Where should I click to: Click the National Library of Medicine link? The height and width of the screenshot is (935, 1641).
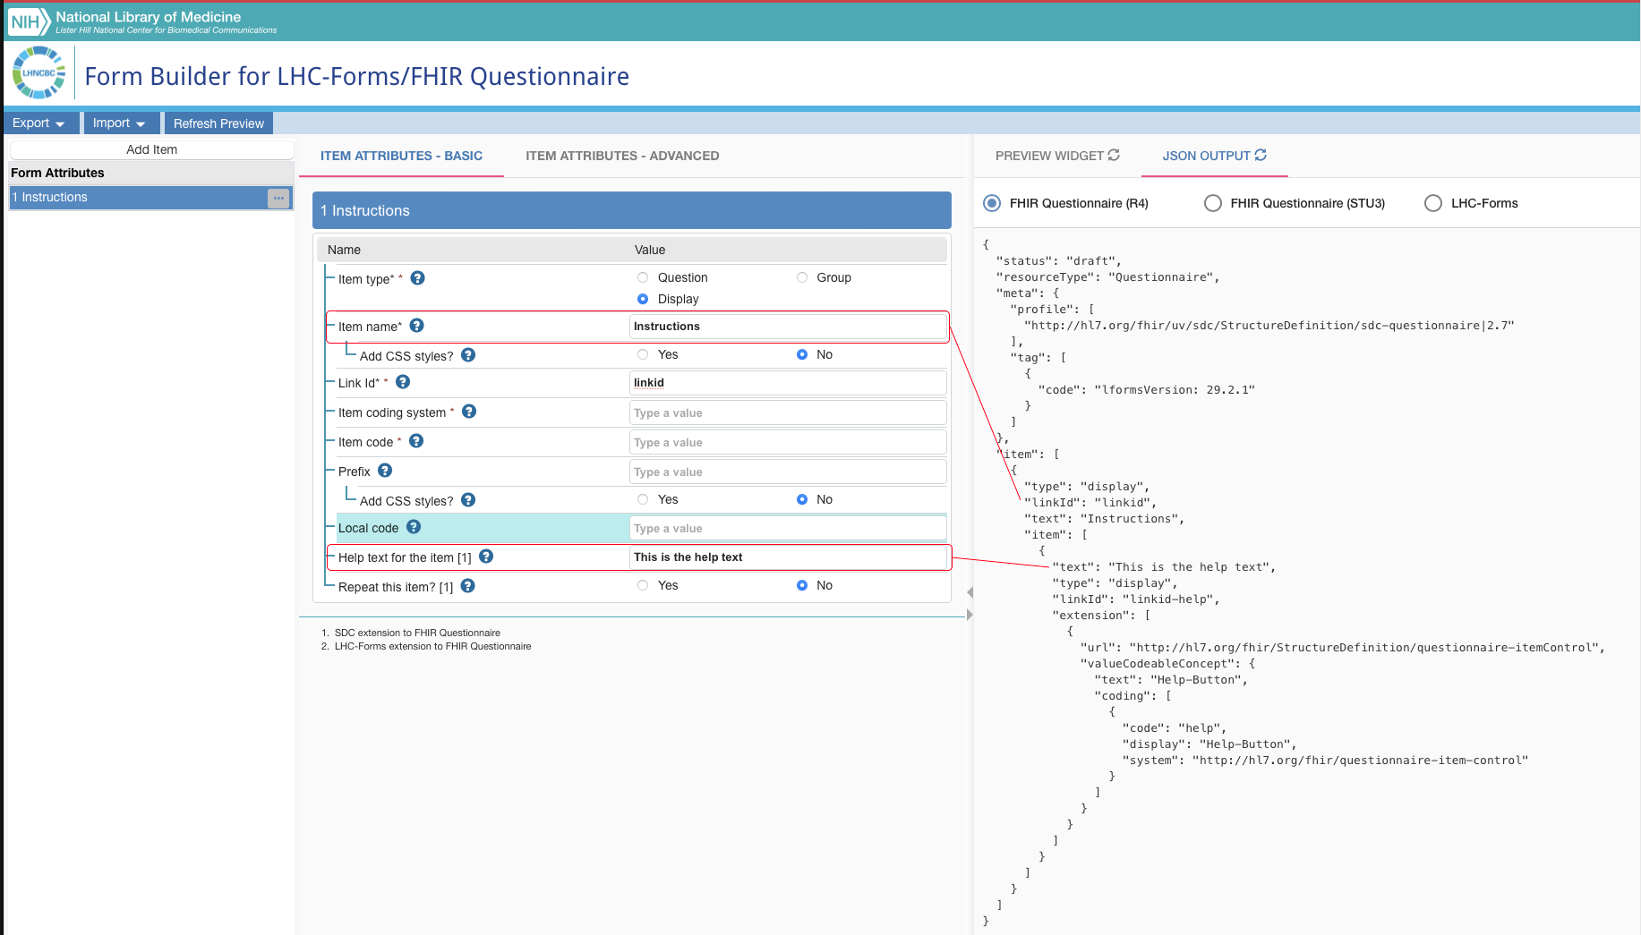(149, 17)
